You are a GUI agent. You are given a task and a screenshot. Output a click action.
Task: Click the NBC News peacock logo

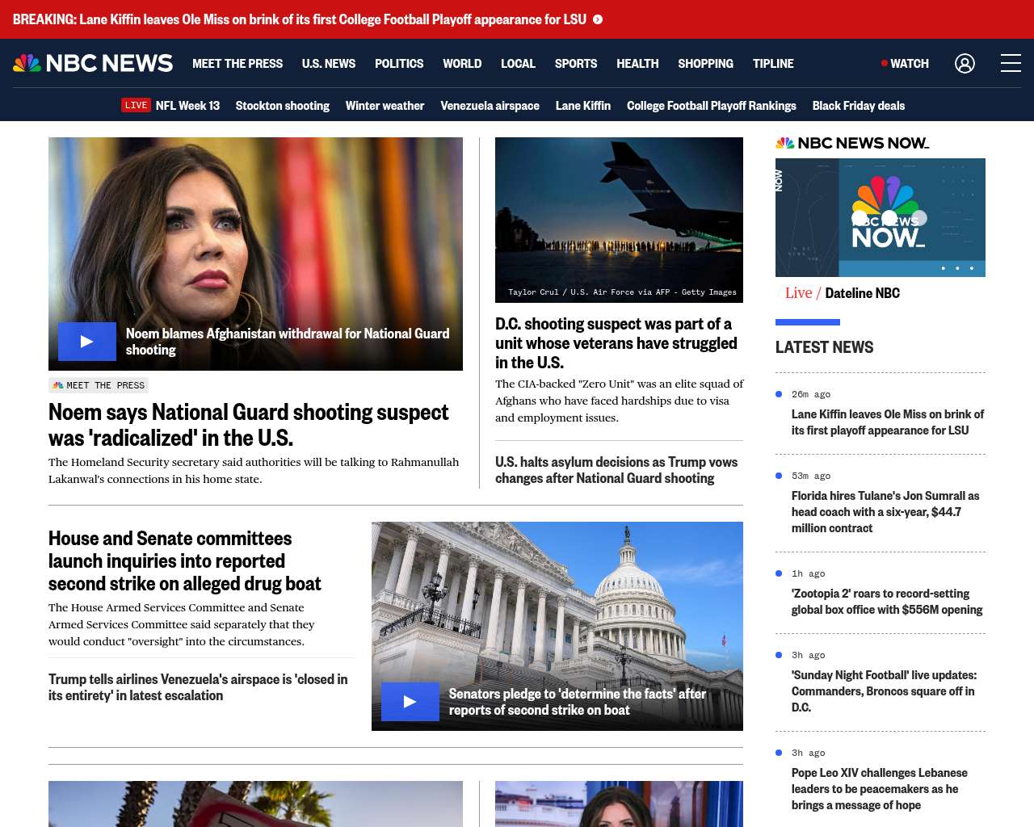[93, 63]
